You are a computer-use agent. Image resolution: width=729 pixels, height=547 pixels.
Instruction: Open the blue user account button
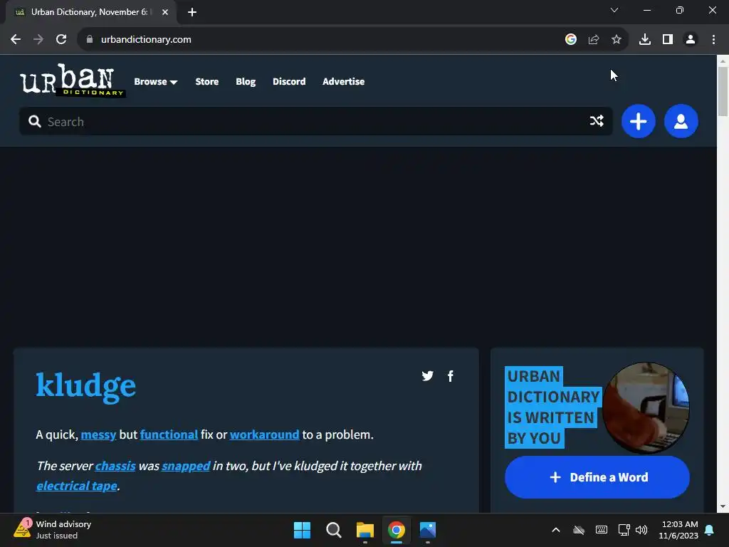(x=681, y=121)
